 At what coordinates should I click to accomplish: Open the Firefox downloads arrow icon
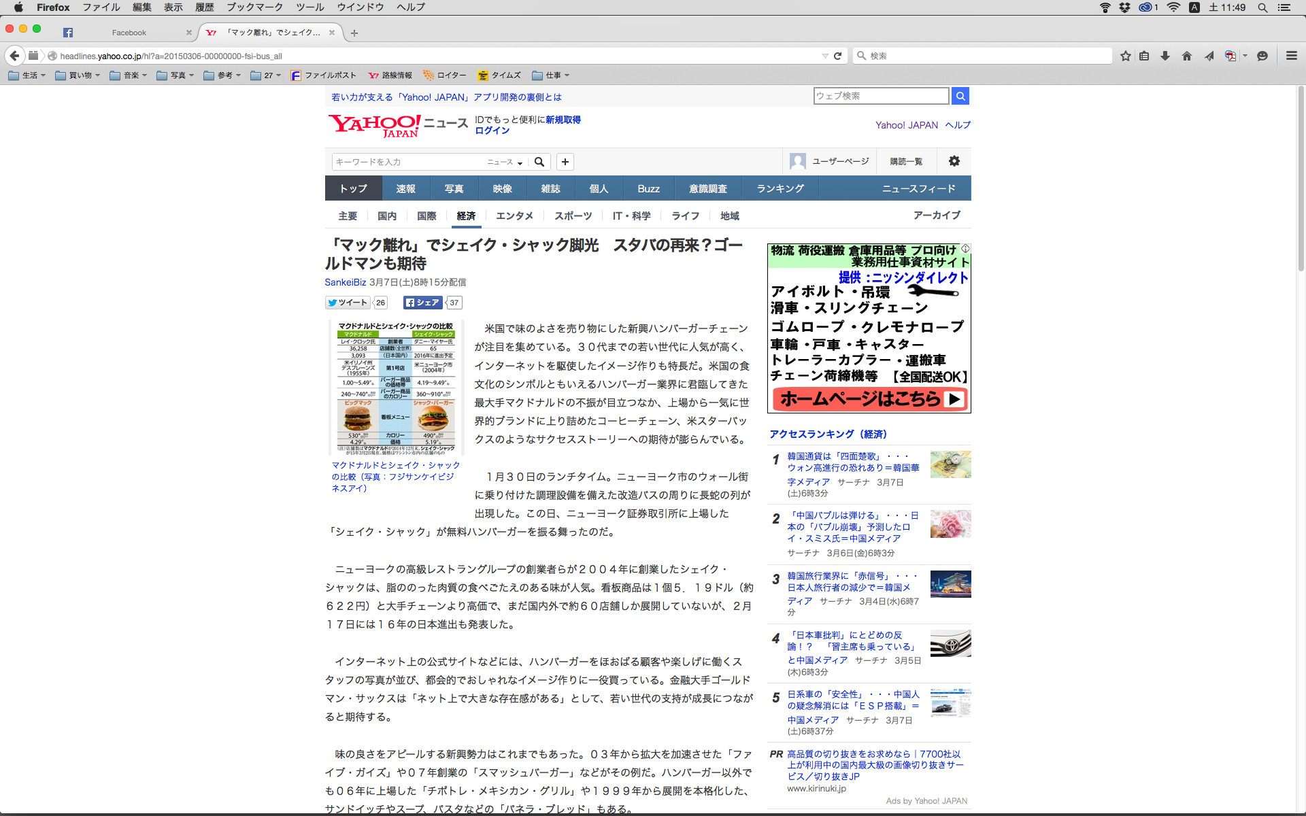pos(1165,56)
